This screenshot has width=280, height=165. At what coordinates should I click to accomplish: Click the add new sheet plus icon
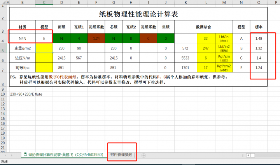pyautogui.click(x=143, y=155)
